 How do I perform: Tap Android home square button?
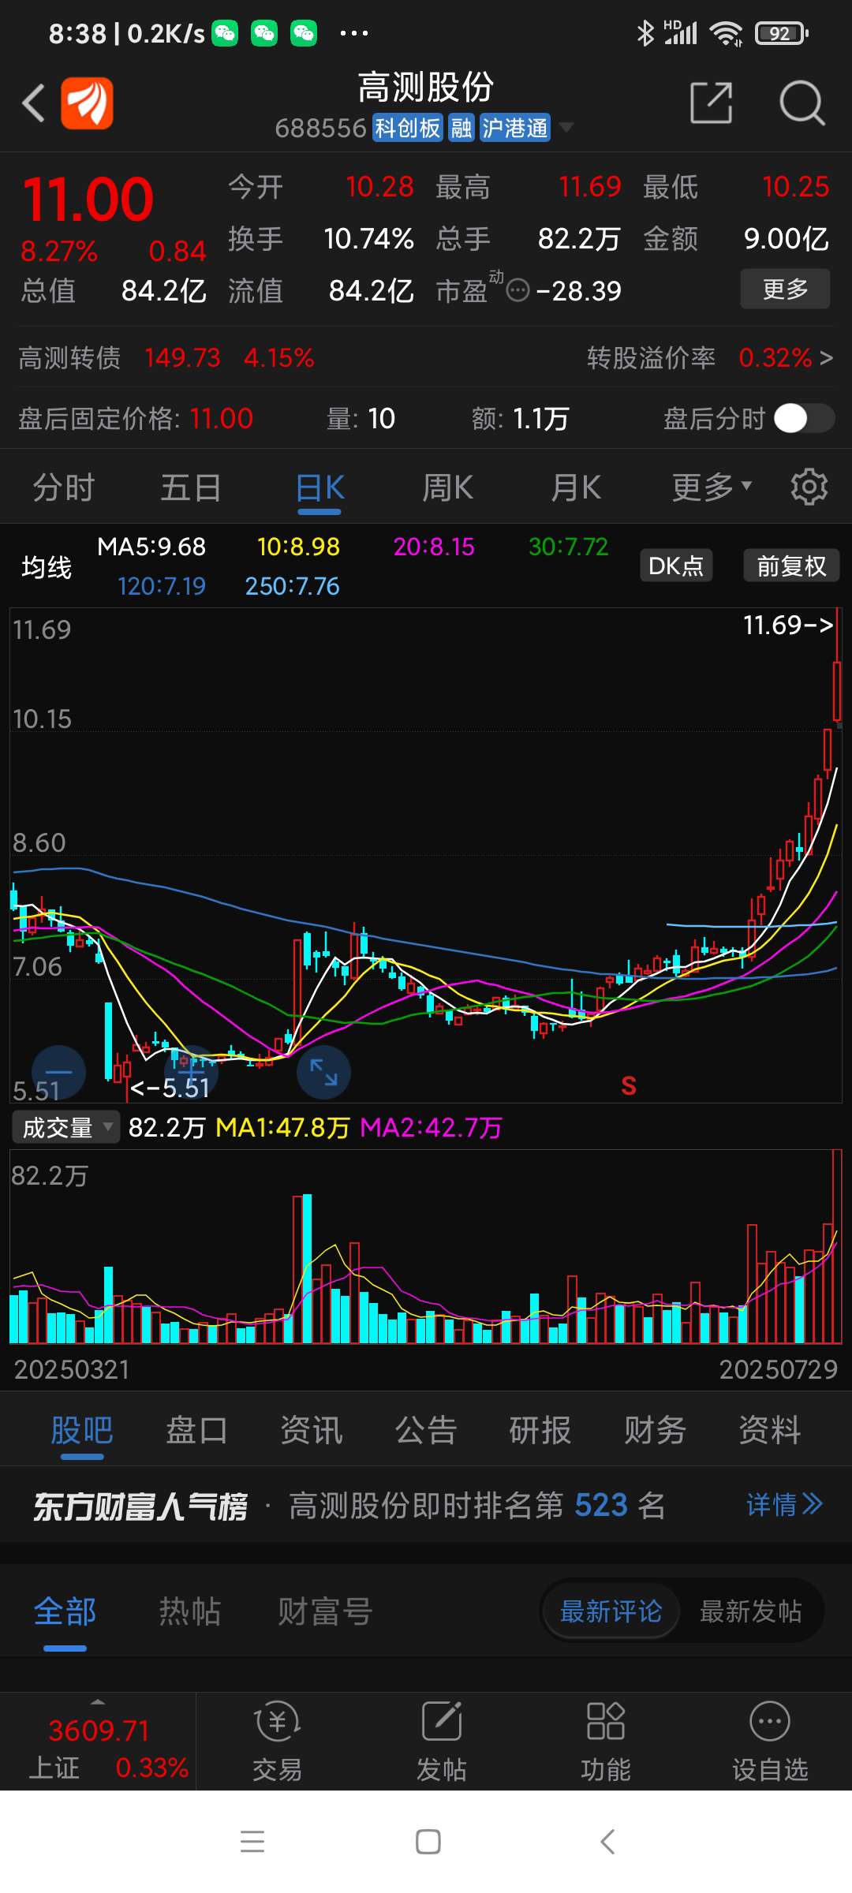[x=428, y=1842]
